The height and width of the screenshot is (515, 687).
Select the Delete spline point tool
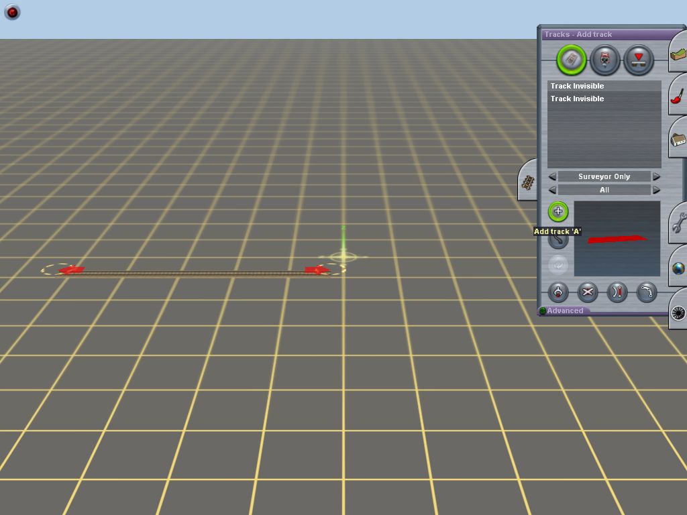588,292
